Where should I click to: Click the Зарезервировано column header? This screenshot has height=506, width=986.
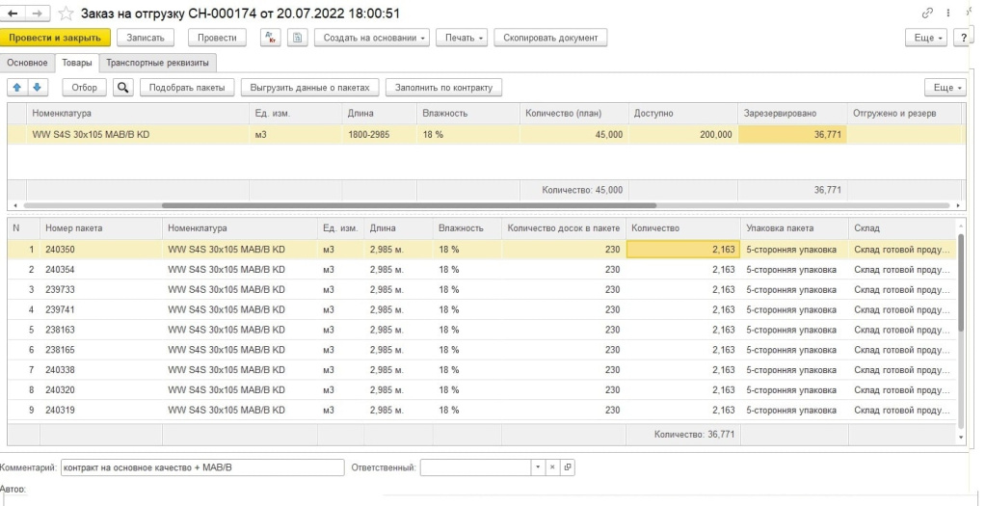tap(792, 114)
